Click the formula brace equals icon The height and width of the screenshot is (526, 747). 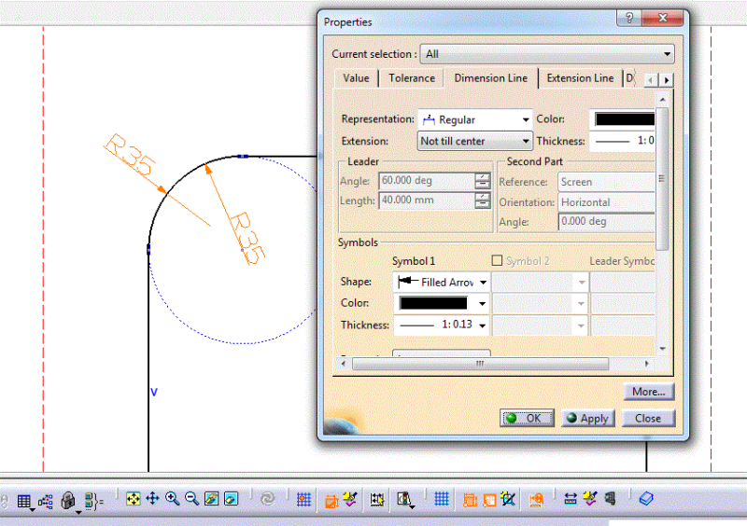click(x=94, y=501)
